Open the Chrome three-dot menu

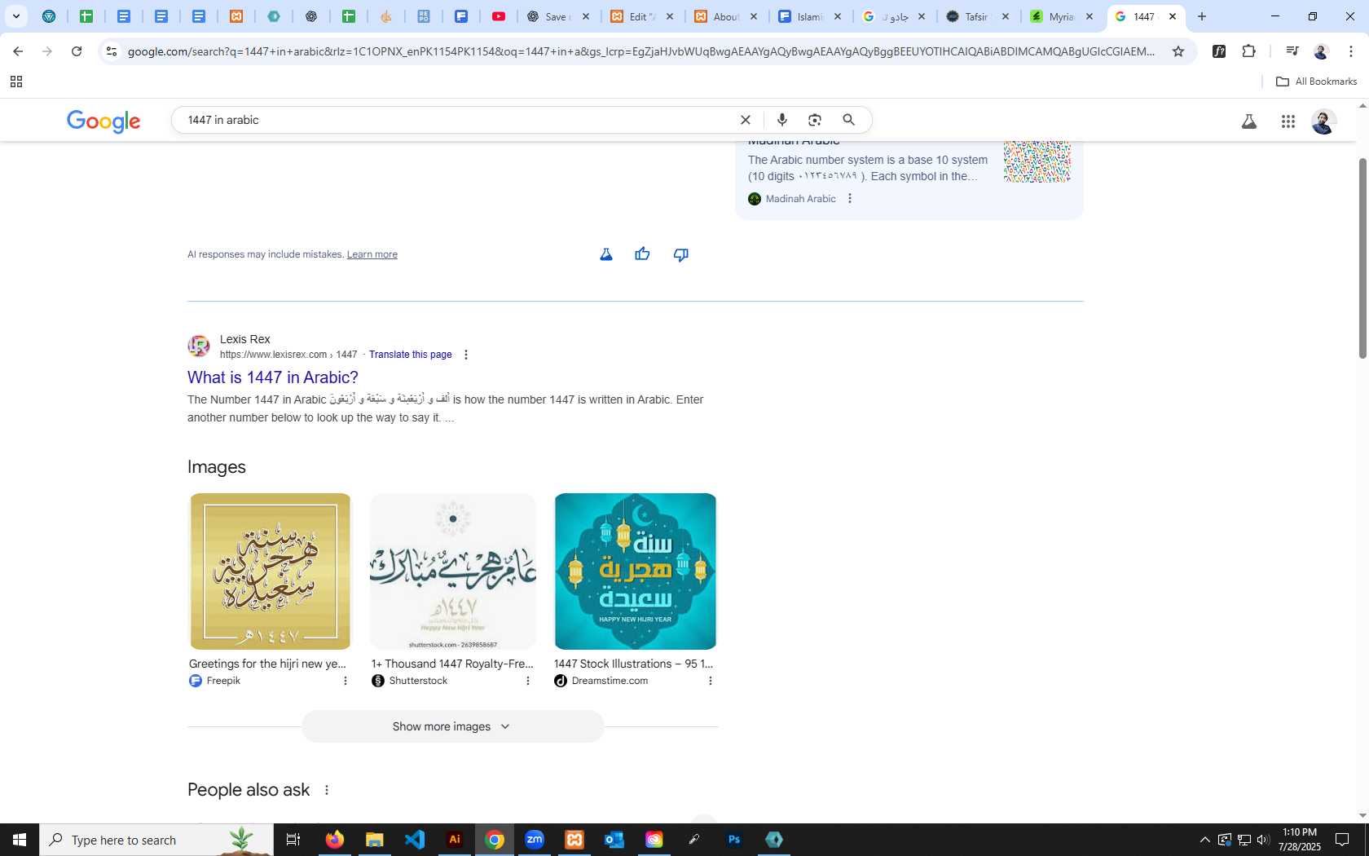[x=1351, y=51]
